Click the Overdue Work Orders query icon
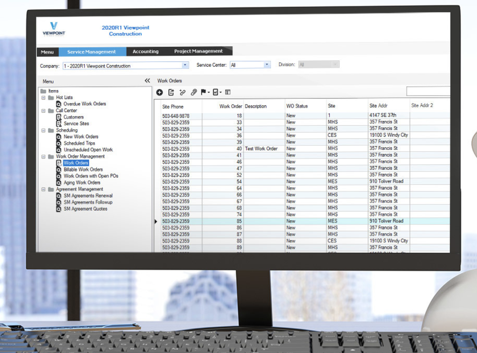The width and height of the screenshot is (477, 353). tap(59, 104)
